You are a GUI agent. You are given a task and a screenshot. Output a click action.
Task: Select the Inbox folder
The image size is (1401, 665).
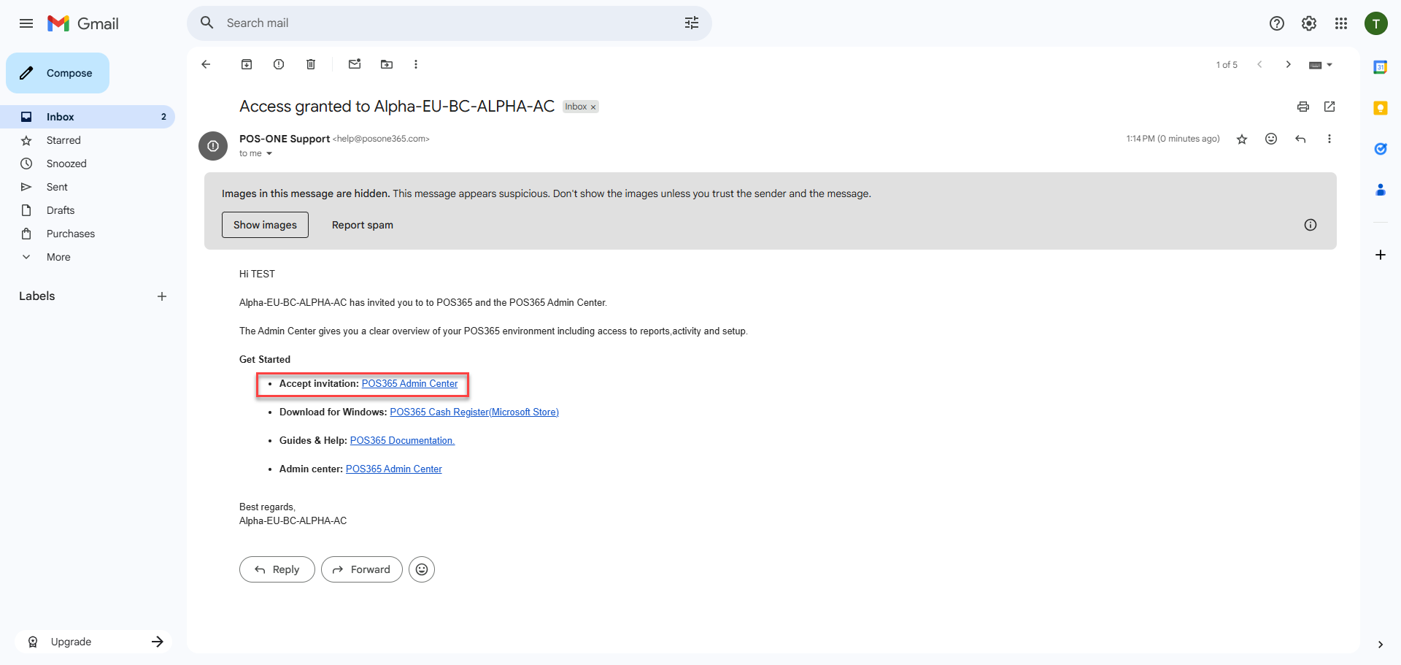(x=88, y=117)
